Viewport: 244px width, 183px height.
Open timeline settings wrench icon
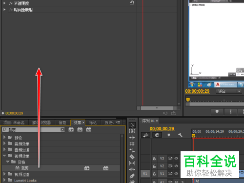[180, 135]
